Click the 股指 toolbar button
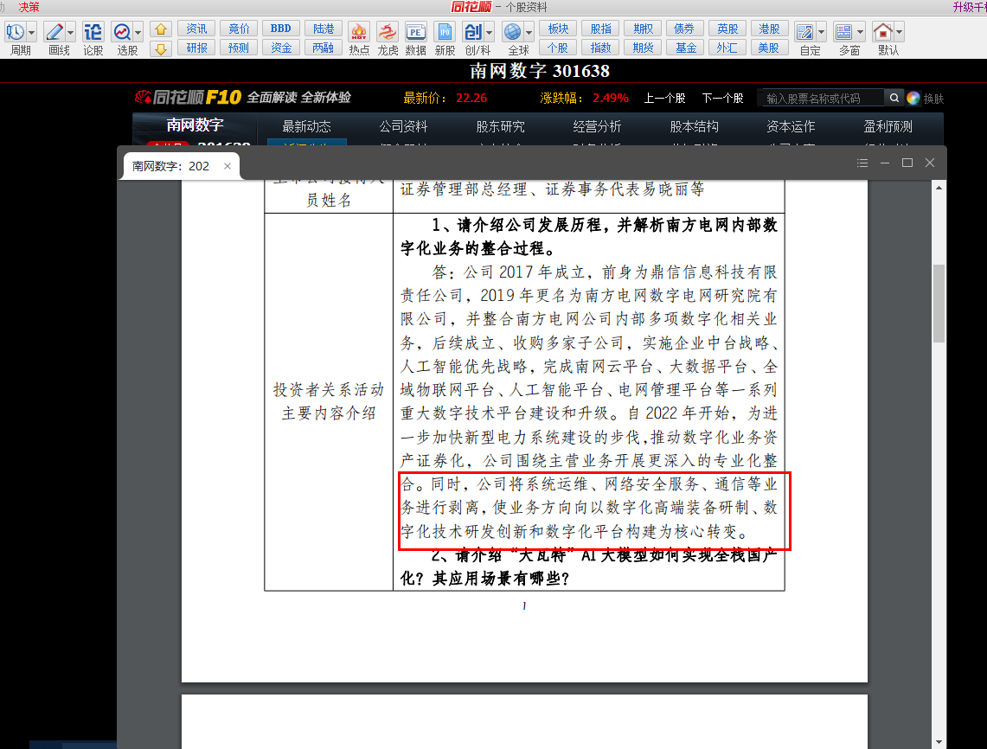Viewport: 987px width, 749px height. click(600, 29)
